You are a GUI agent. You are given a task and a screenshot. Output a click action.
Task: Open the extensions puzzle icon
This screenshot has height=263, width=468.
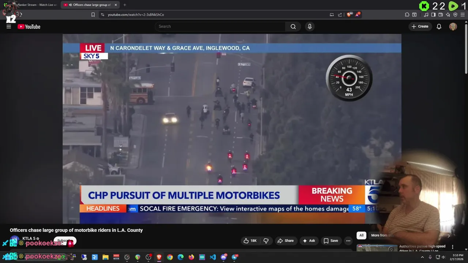pyautogui.click(x=407, y=15)
